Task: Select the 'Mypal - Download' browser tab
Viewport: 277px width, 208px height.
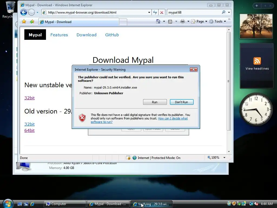Action: (x=79, y=22)
